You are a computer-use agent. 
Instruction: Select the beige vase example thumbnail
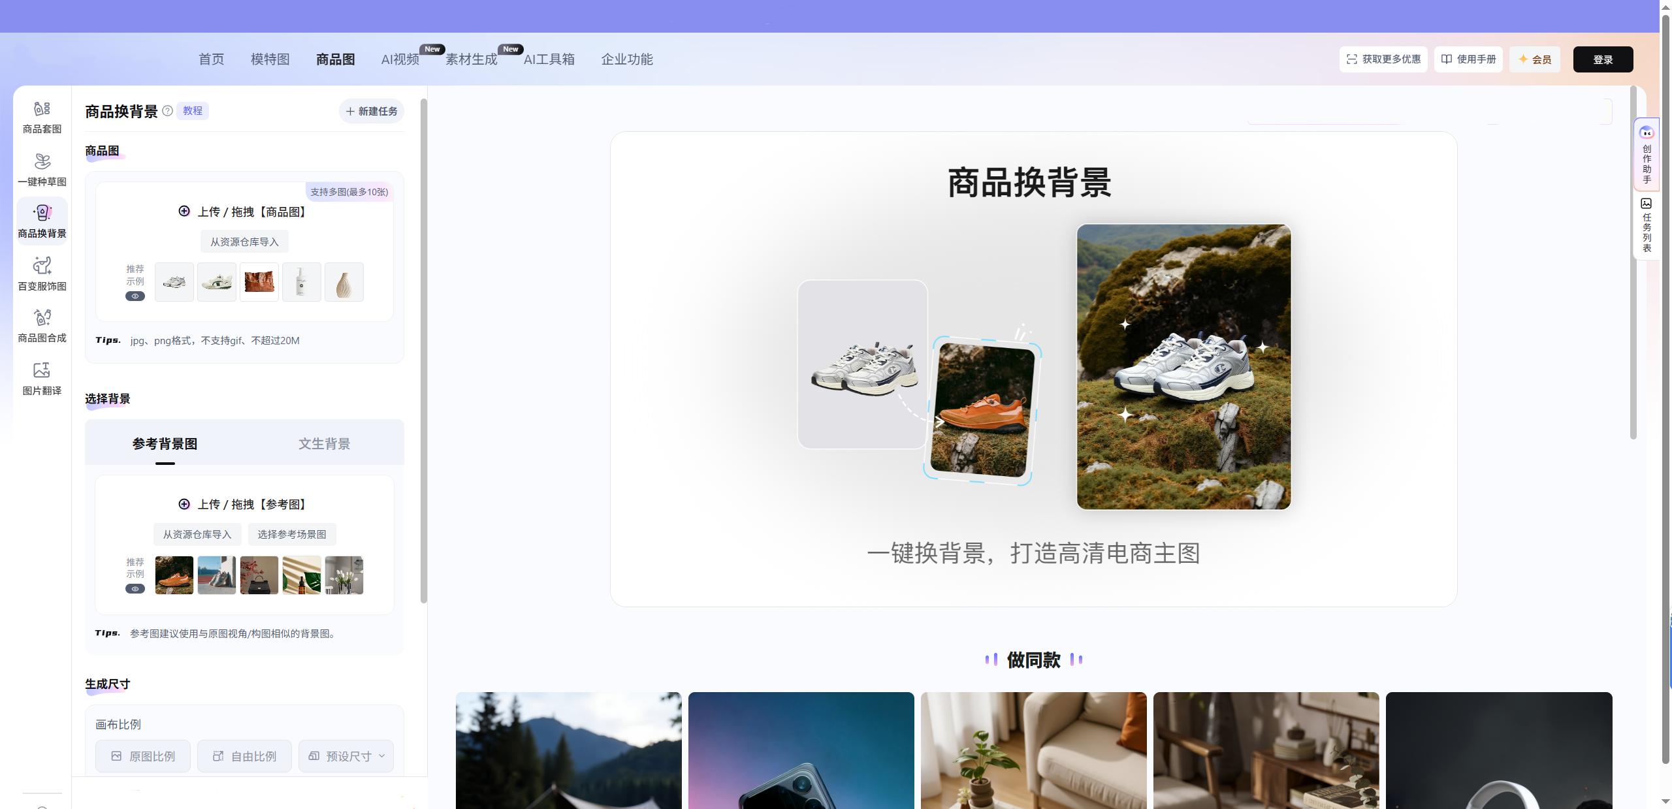pos(344,282)
